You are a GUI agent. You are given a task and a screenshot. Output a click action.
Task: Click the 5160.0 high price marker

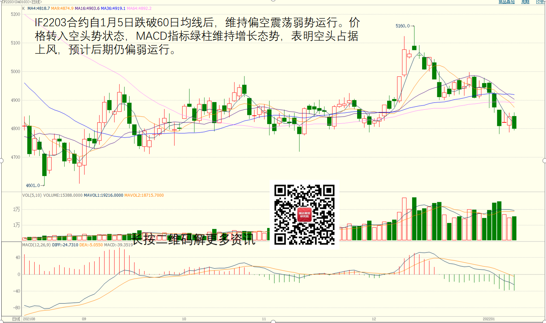pos(402,26)
